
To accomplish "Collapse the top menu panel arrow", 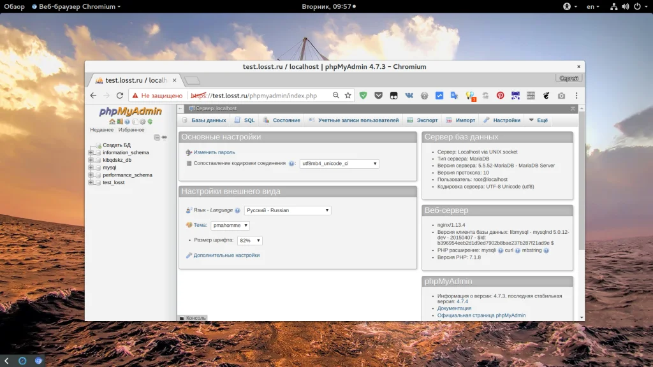I will click(573, 109).
